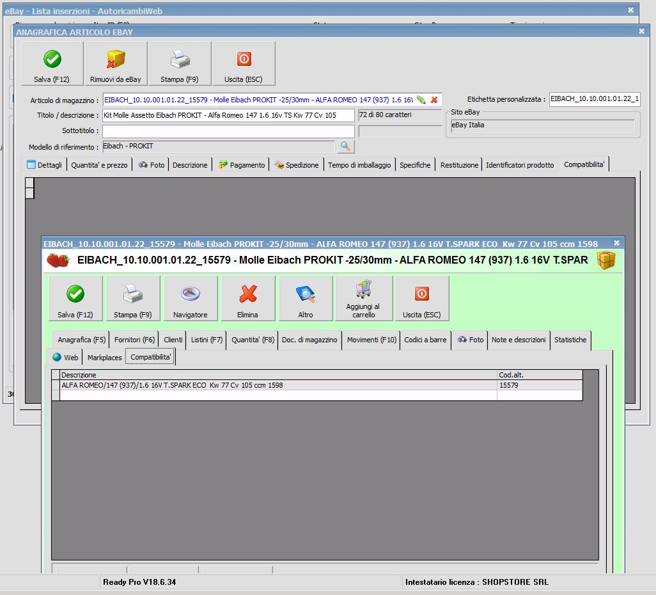Click empty new row in compatibility table
Screen dimensions: 656x595
[318, 395]
